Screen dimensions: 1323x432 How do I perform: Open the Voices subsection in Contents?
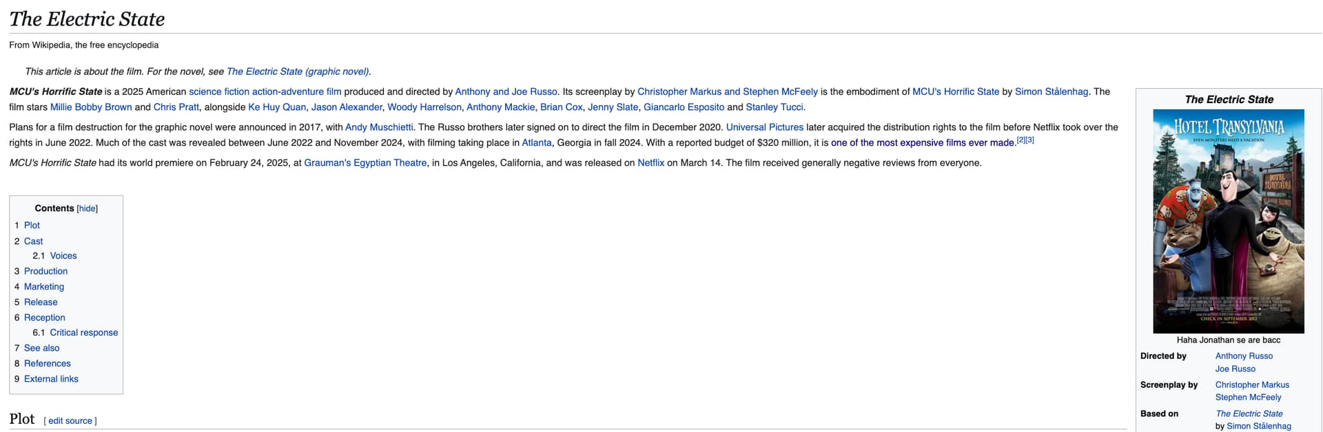pyautogui.click(x=63, y=255)
